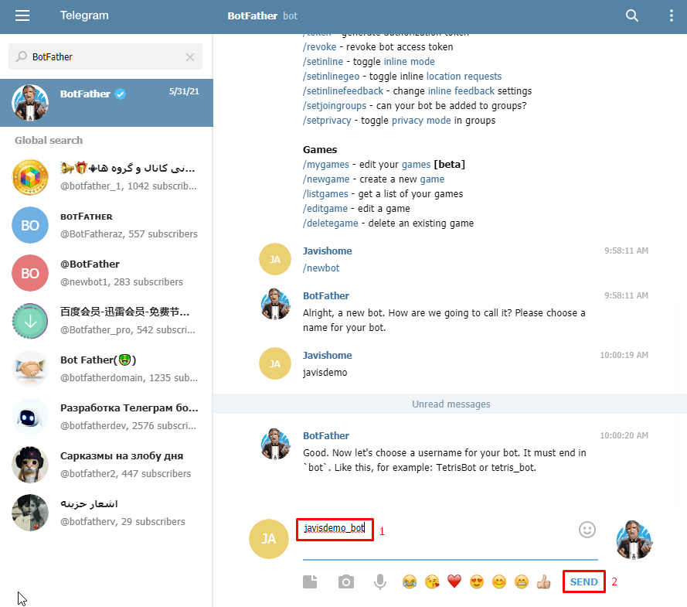Open the hamburger main menu
The height and width of the screenshot is (607, 687).
coord(22,15)
